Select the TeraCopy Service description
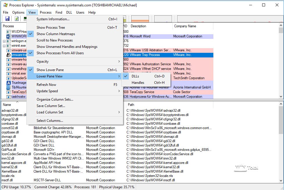Image resolution: width=284 pixels, height=190 pixels. coord(142,92)
